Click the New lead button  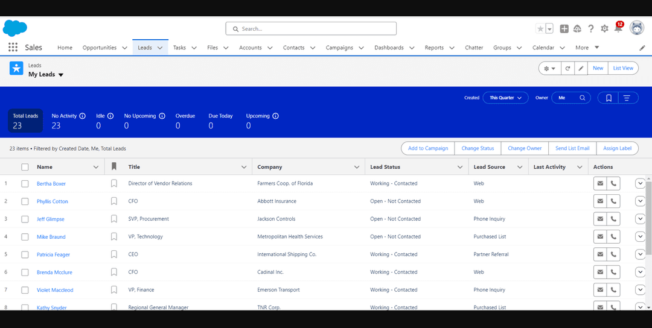(x=598, y=68)
